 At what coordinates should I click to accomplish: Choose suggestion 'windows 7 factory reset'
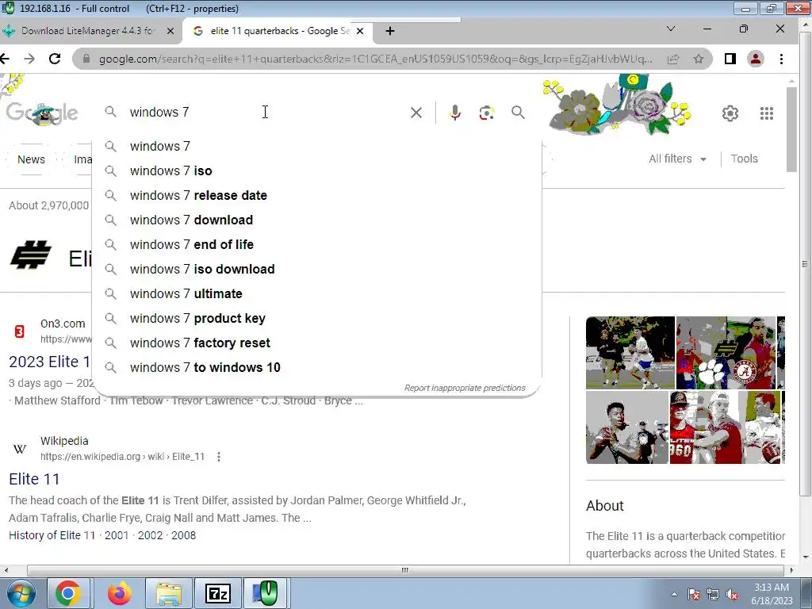[x=317, y=343]
